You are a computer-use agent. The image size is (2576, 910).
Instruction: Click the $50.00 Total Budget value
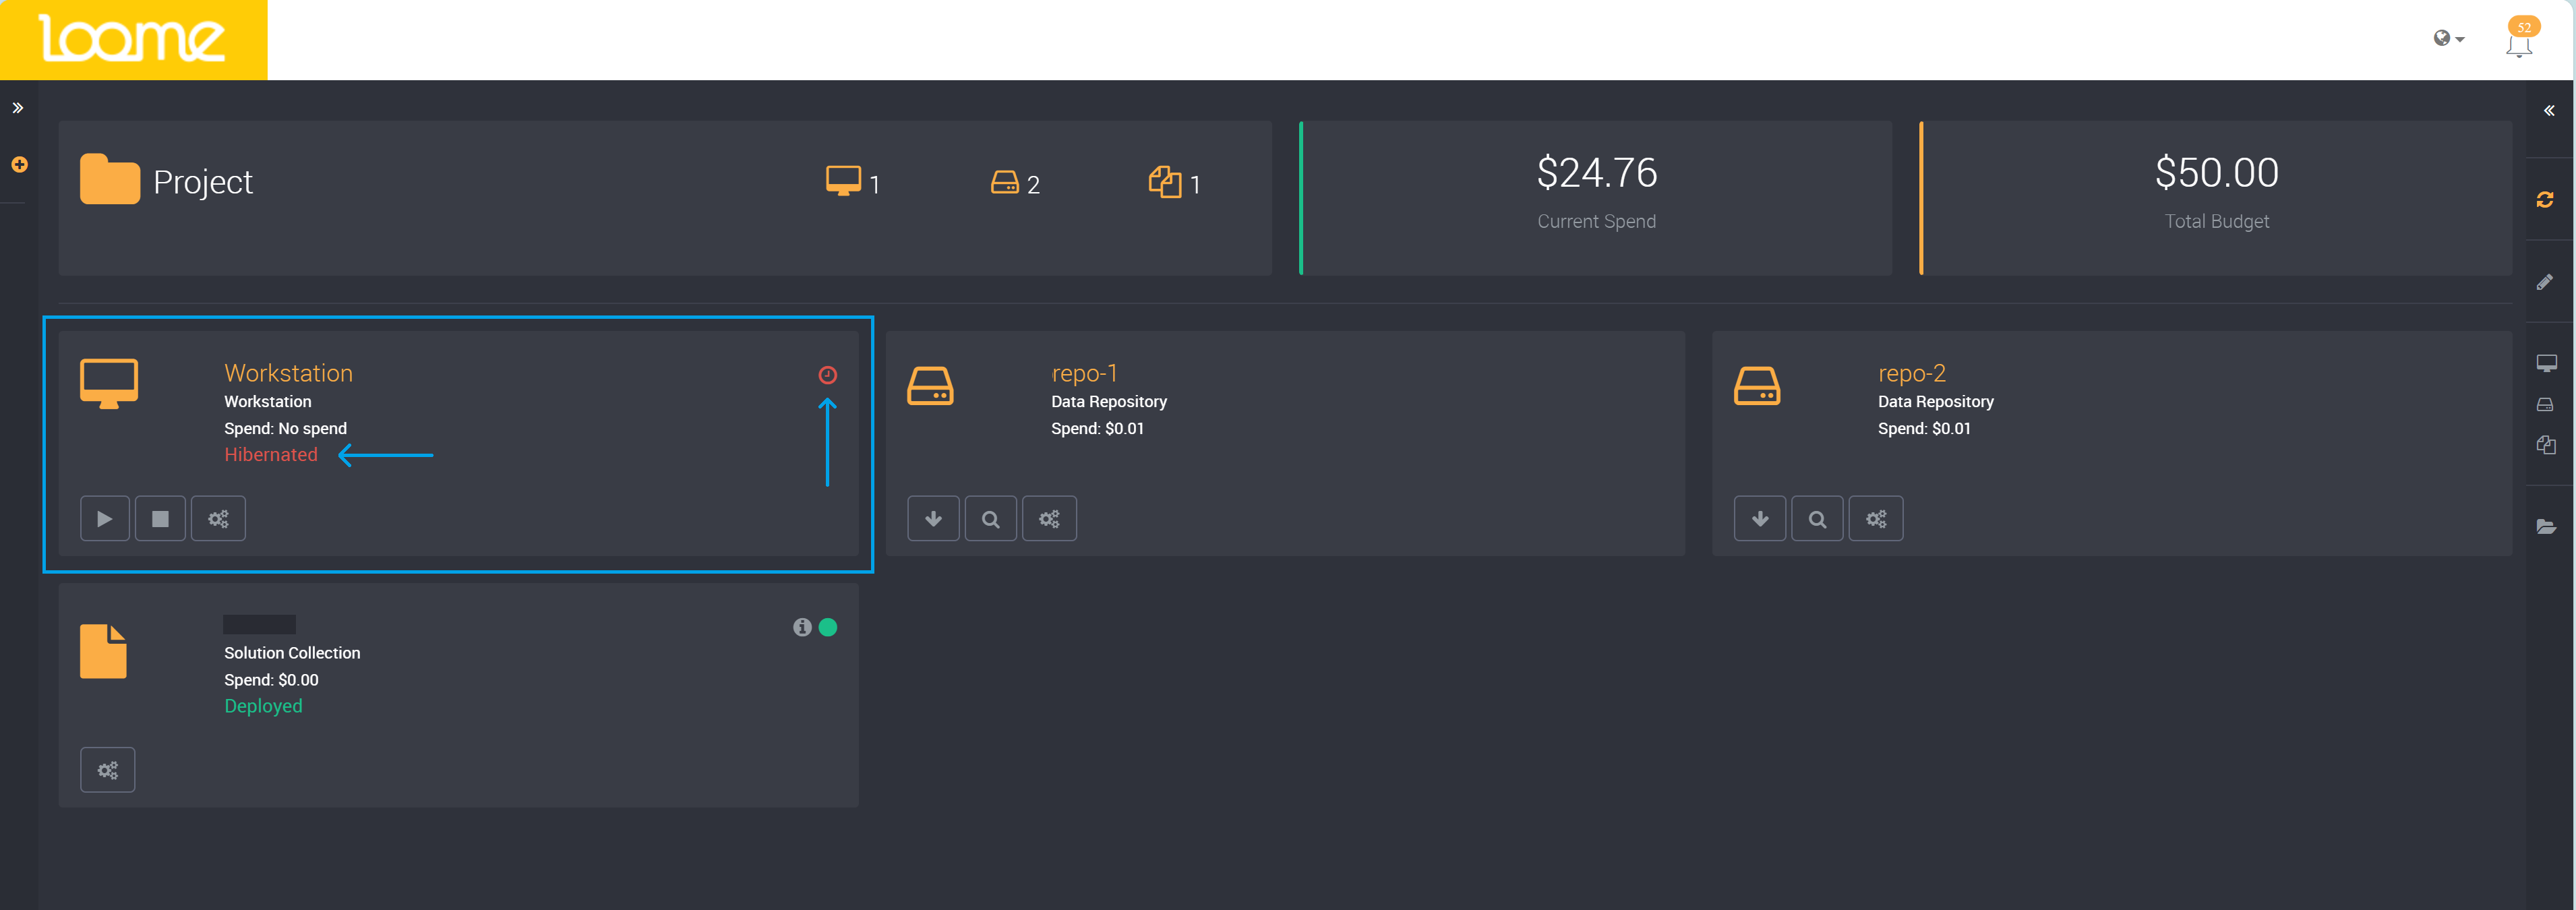pos(2217,172)
